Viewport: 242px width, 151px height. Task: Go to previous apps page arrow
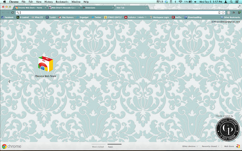pyautogui.click(x=9, y=82)
